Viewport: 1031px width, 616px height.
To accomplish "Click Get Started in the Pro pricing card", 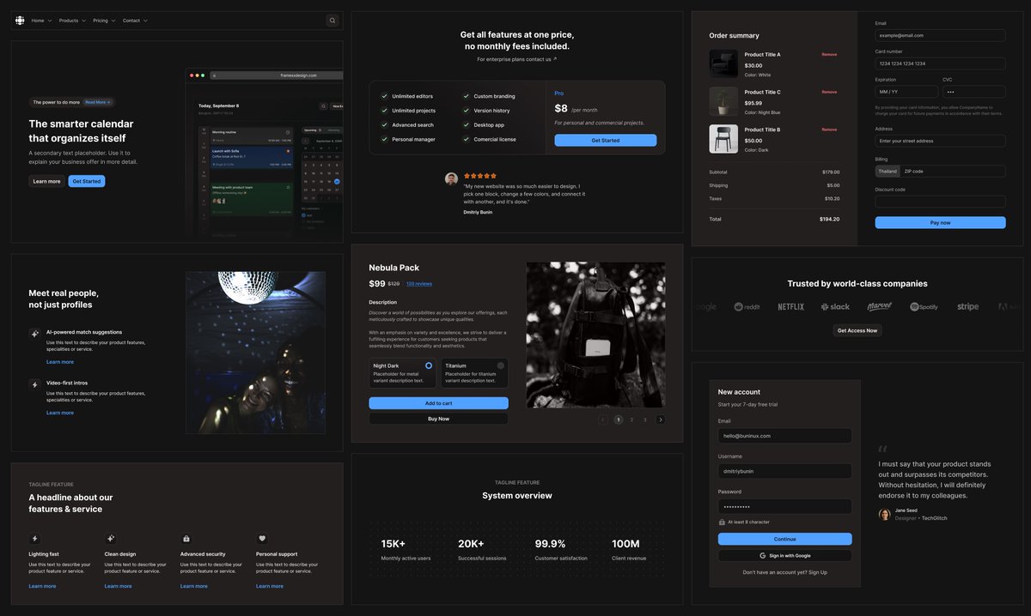I will pos(606,140).
